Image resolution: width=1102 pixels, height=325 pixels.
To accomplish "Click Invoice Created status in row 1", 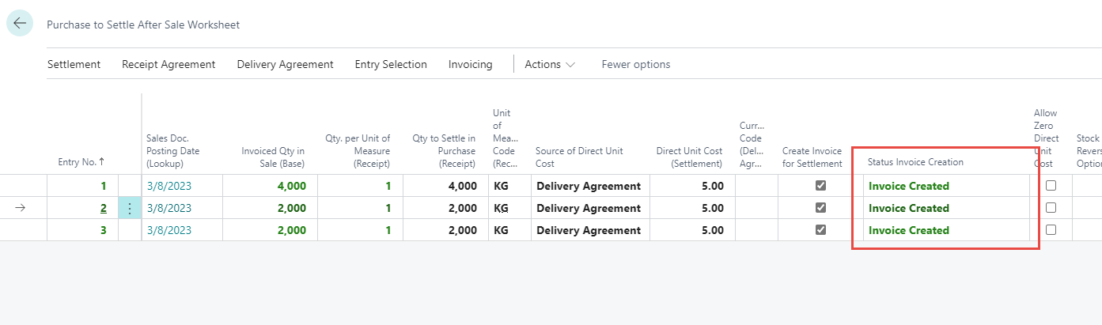I will coord(909,187).
